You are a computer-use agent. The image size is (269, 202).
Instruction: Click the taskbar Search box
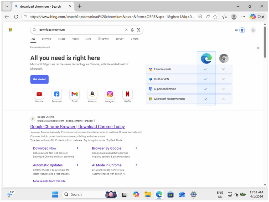pyautogui.click(x=90, y=194)
